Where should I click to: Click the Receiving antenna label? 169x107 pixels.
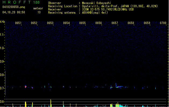62,13
